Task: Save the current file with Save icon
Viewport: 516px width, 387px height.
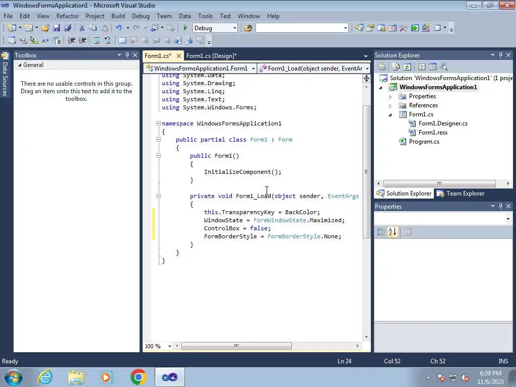Action: [56, 28]
